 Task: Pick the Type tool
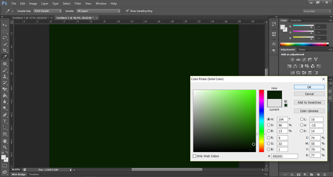click(x=5, y=121)
